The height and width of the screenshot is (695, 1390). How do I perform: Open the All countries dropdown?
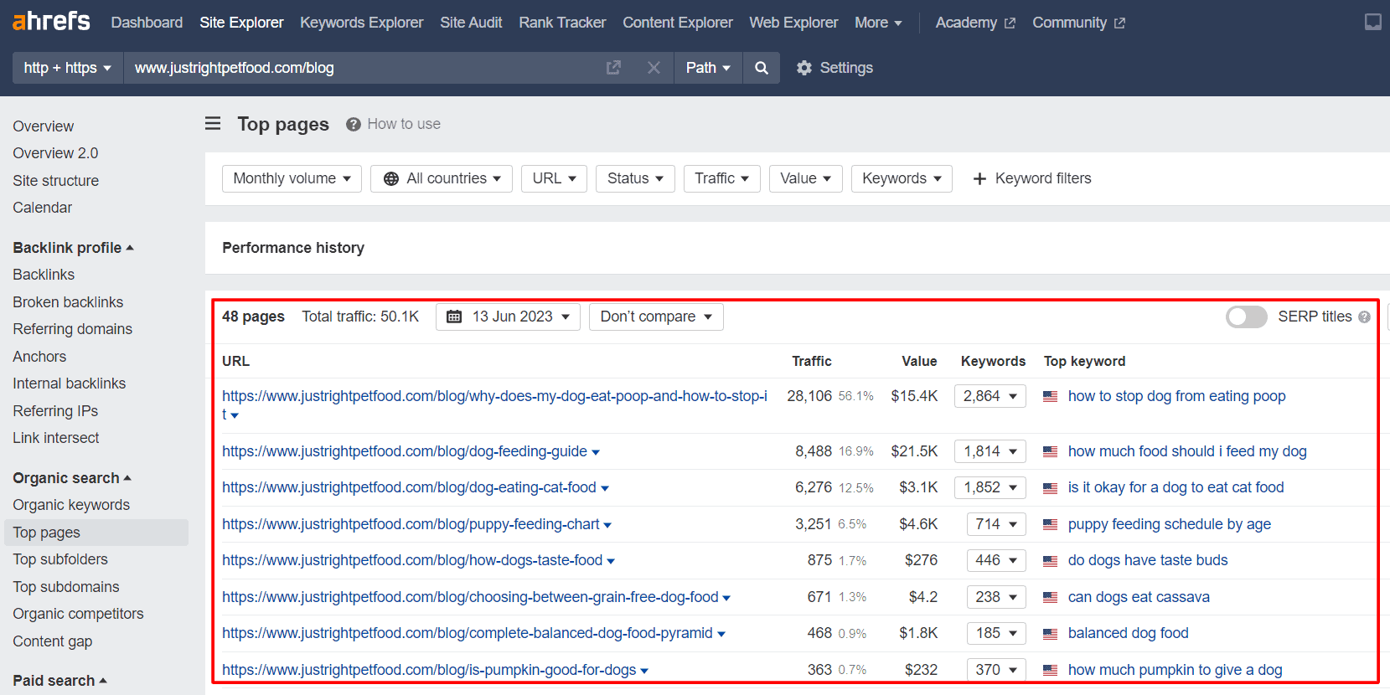click(442, 178)
